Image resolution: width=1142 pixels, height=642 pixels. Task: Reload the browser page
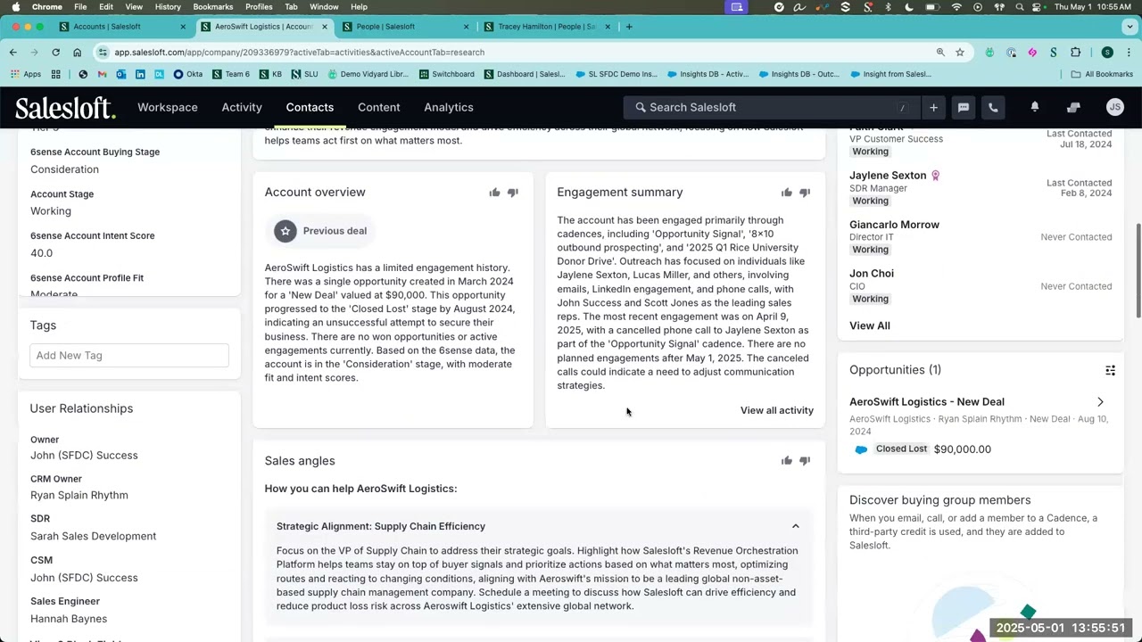coord(55,52)
